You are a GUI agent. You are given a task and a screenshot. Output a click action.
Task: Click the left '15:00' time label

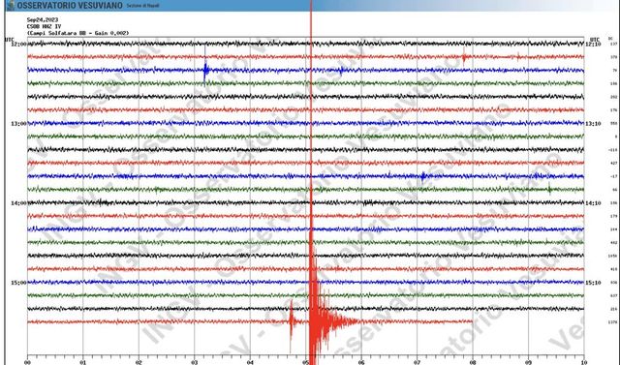click(x=18, y=283)
